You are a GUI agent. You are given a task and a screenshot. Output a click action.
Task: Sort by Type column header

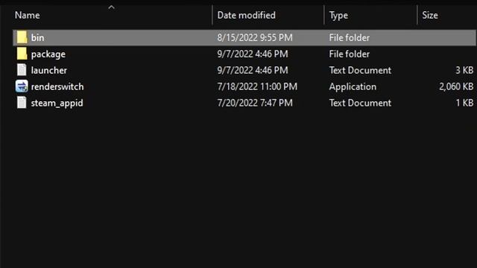(x=338, y=15)
